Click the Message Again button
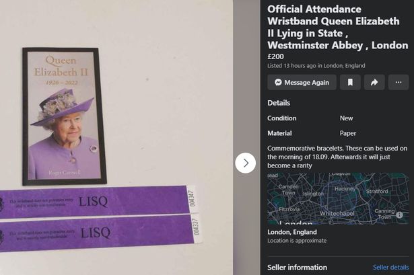 click(x=302, y=82)
